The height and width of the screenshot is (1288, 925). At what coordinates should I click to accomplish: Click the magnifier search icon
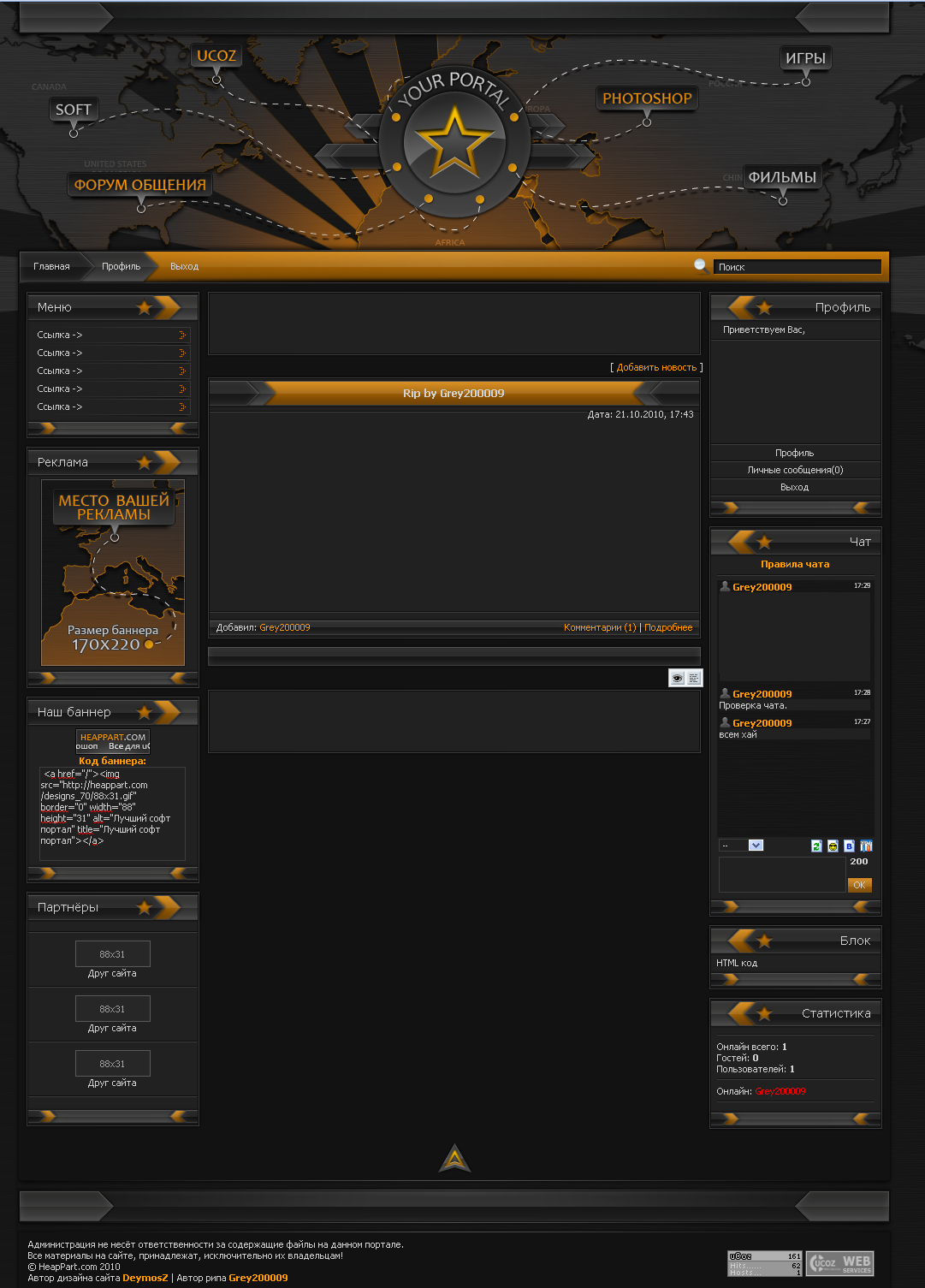(x=700, y=265)
